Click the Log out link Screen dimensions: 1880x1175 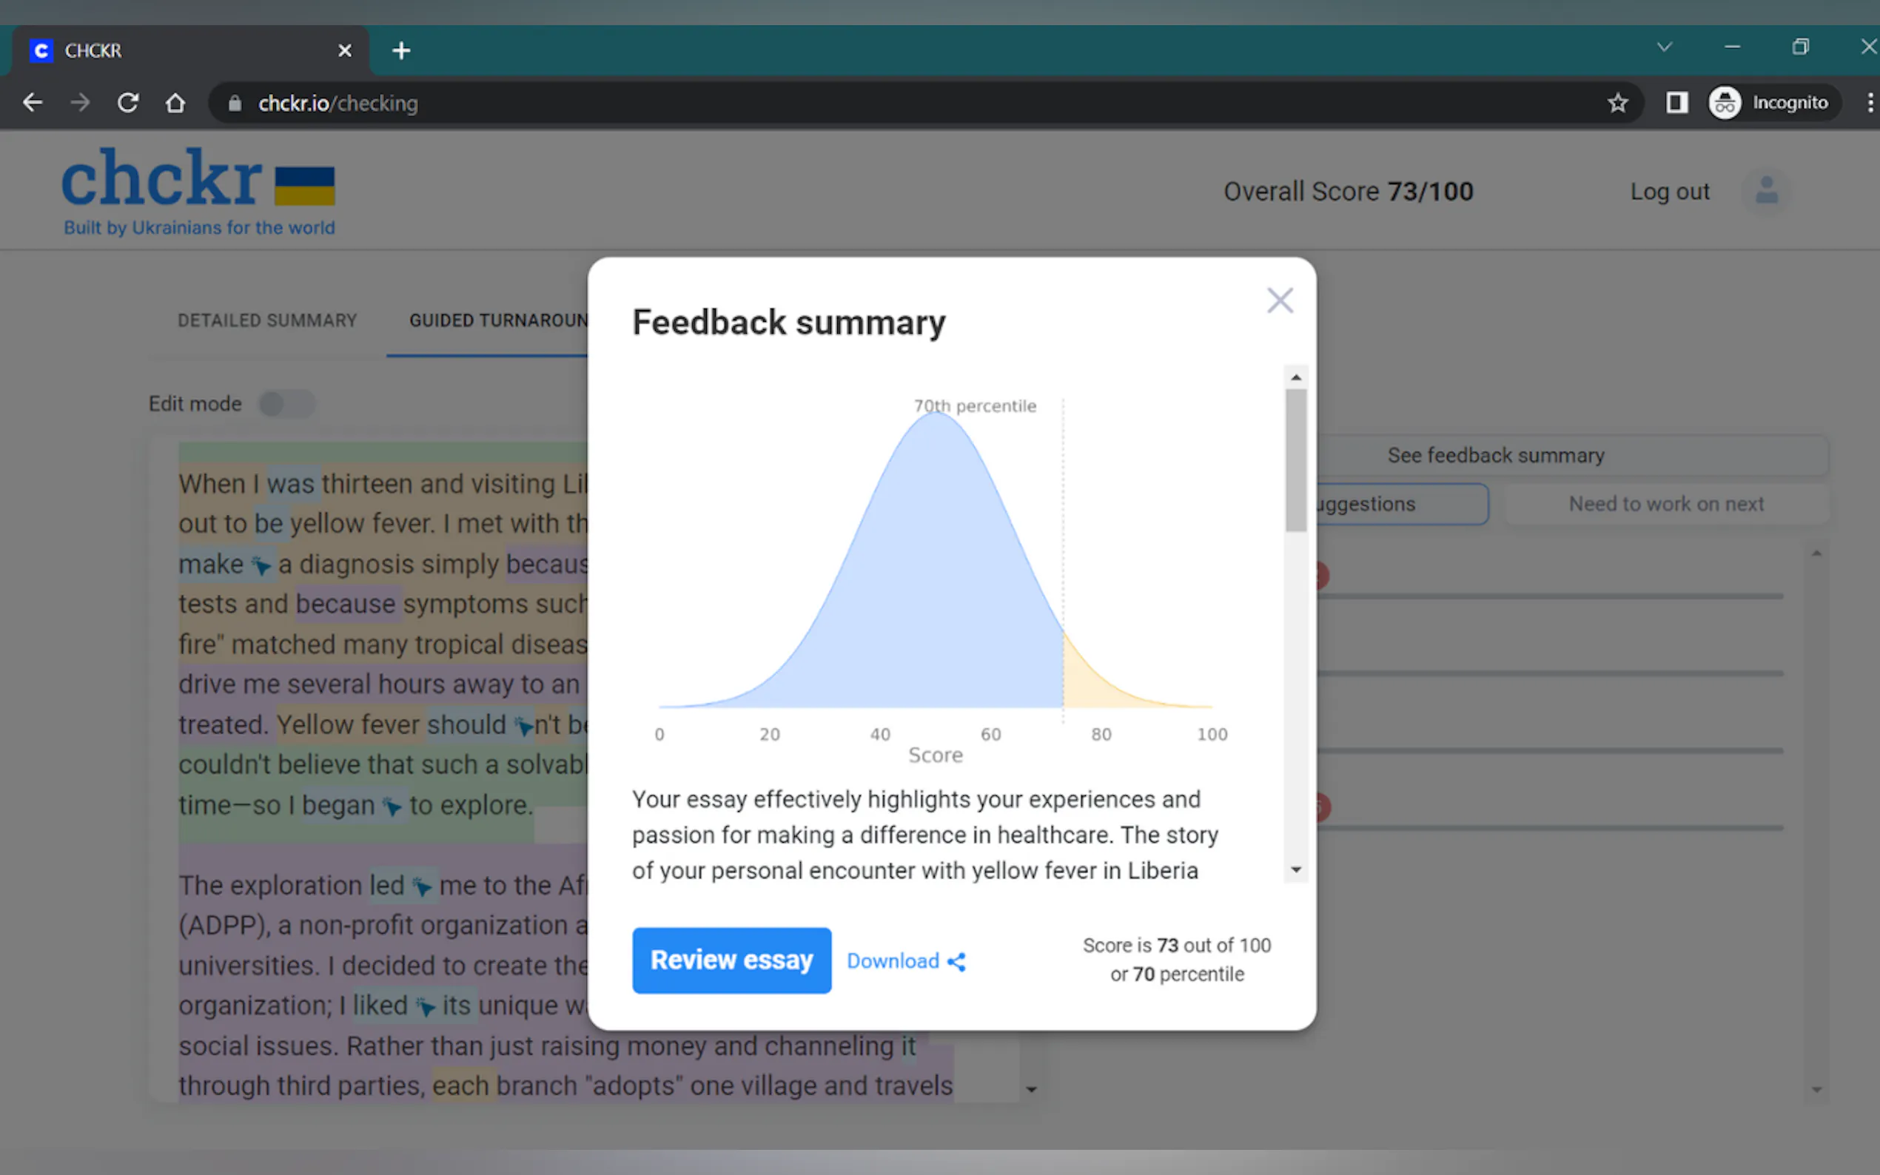tap(1668, 192)
